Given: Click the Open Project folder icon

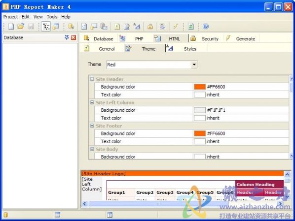Looking at the screenshot, I should click(21, 26).
